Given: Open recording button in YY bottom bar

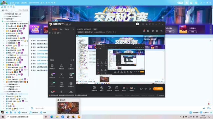Looking at the screenshot, I should tap(43, 112).
